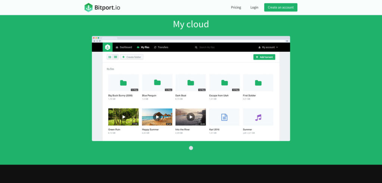This screenshot has height=183, width=382.
Task: Click the mock browser back arrow
Action: (x=94, y=41)
